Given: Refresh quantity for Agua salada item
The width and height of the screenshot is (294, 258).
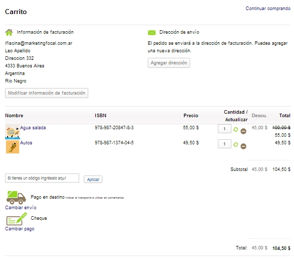Looking at the screenshot, I should click(x=236, y=129).
